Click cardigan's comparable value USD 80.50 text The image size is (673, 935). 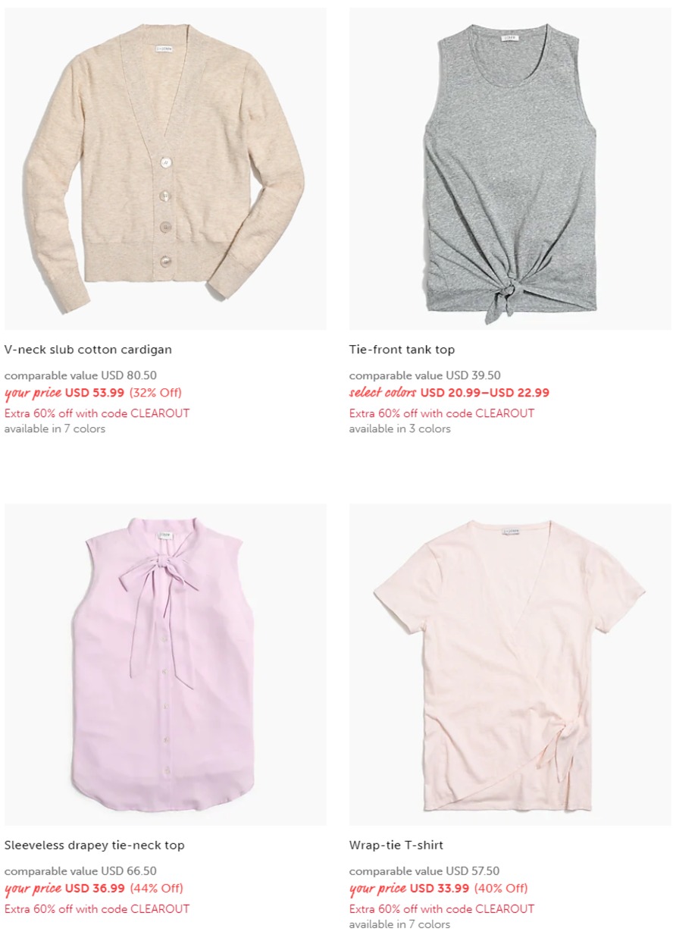tap(80, 375)
